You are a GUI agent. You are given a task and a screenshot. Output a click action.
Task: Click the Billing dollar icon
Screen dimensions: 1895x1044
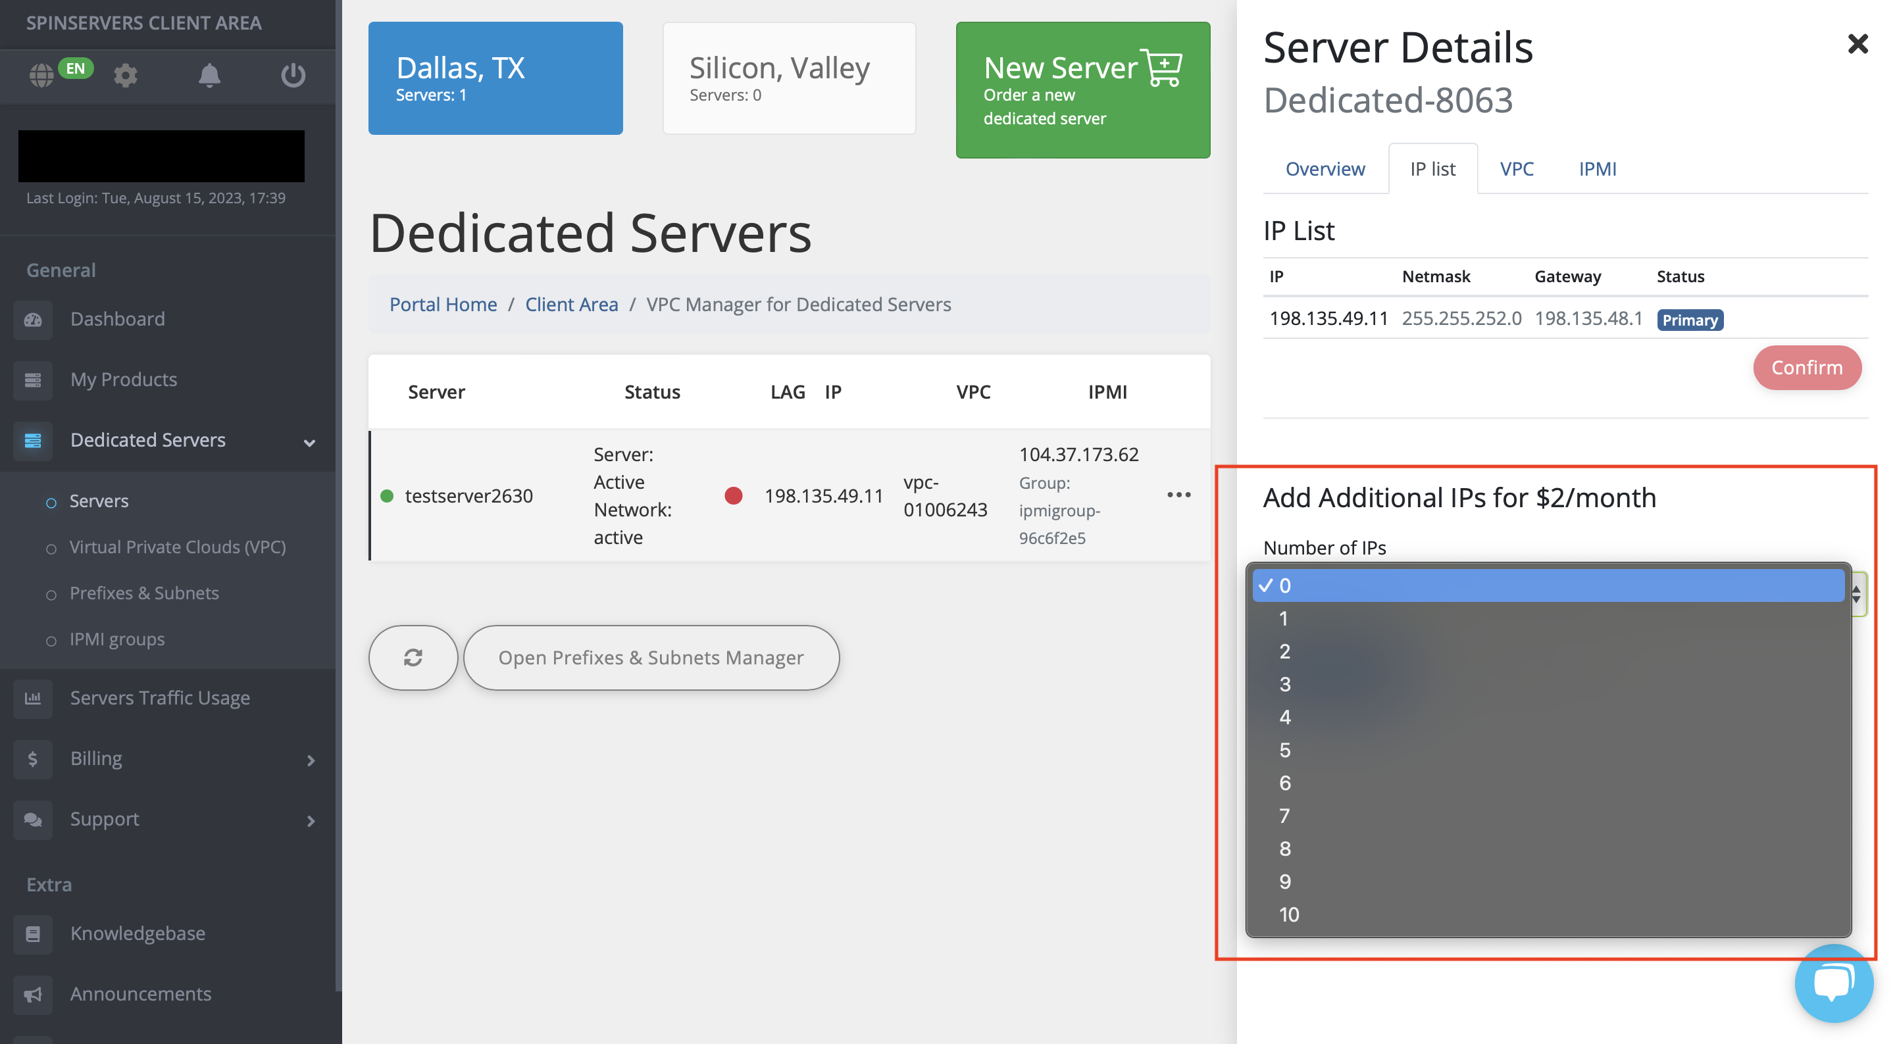33,758
